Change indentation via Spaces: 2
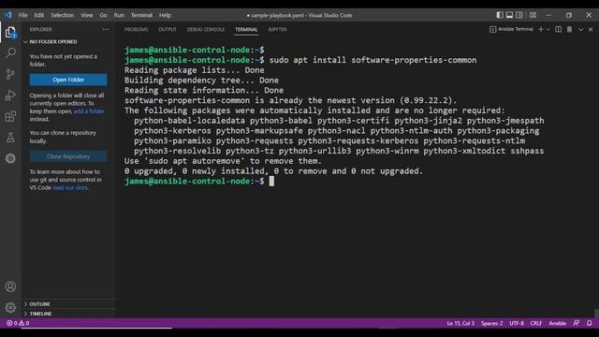The height and width of the screenshot is (337, 599). pyautogui.click(x=491, y=323)
